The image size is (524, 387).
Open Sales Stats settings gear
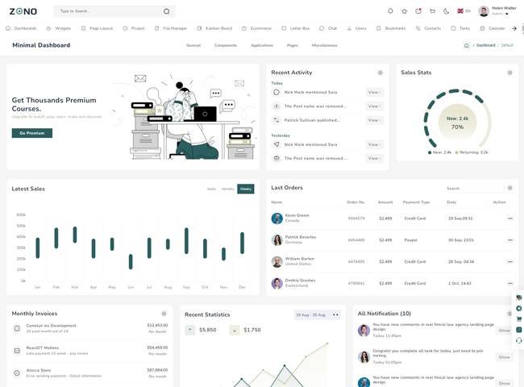[509, 73]
